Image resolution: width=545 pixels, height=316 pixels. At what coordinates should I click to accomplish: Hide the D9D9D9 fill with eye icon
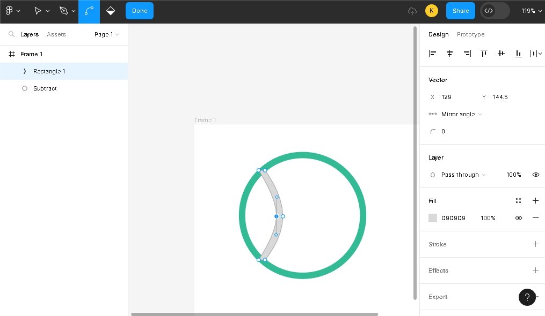519,218
